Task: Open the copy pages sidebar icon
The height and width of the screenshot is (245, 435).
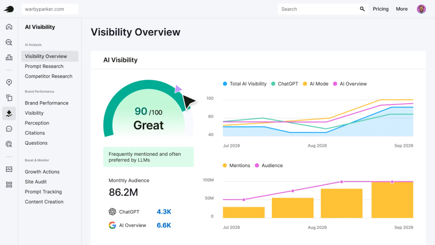Action: tap(9, 98)
